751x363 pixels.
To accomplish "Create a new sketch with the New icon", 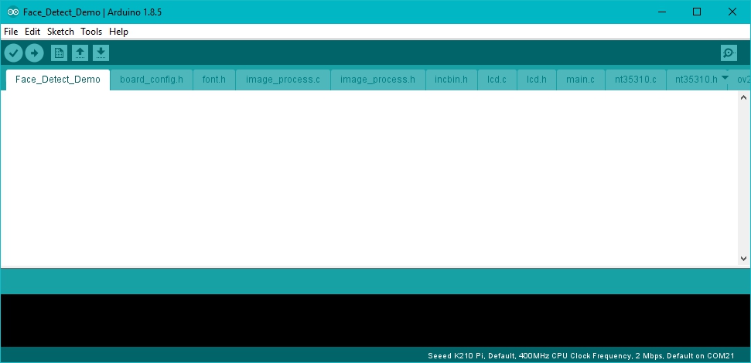I will (59, 53).
